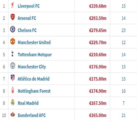Click the Sunderland AFC crest icon

[13, 114]
